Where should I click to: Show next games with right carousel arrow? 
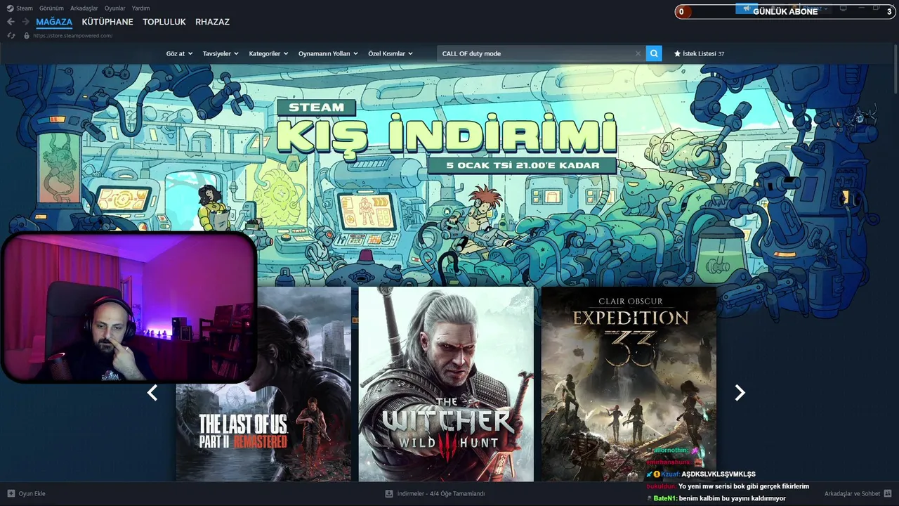tap(740, 393)
